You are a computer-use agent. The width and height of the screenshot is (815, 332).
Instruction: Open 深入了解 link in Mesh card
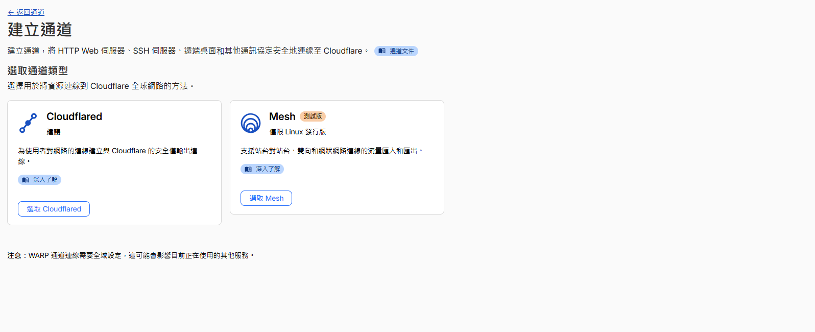point(262,169)
